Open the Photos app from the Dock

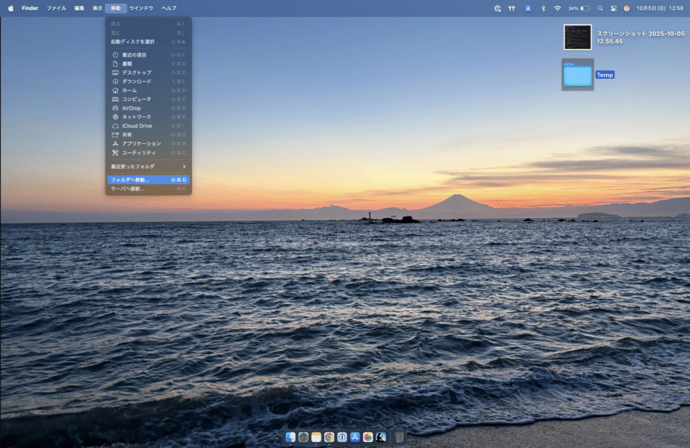click(368, 437)
